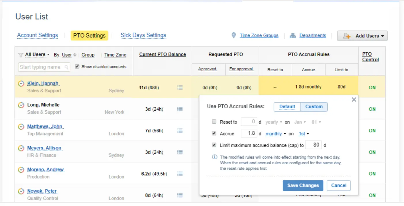The width and height of the screenshot is (404, 206).
Task: Click the Time Zone Groups pin icon
Action: point(234,35)
